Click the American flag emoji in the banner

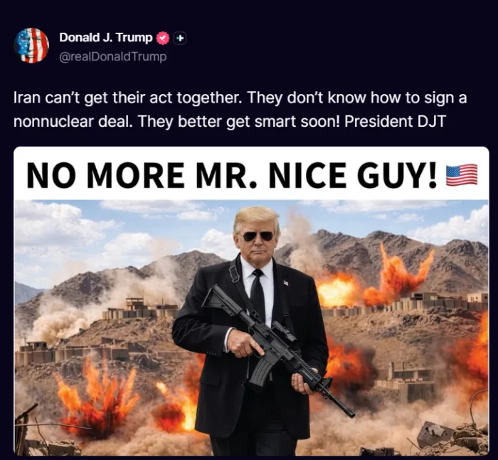pos(462,174)
